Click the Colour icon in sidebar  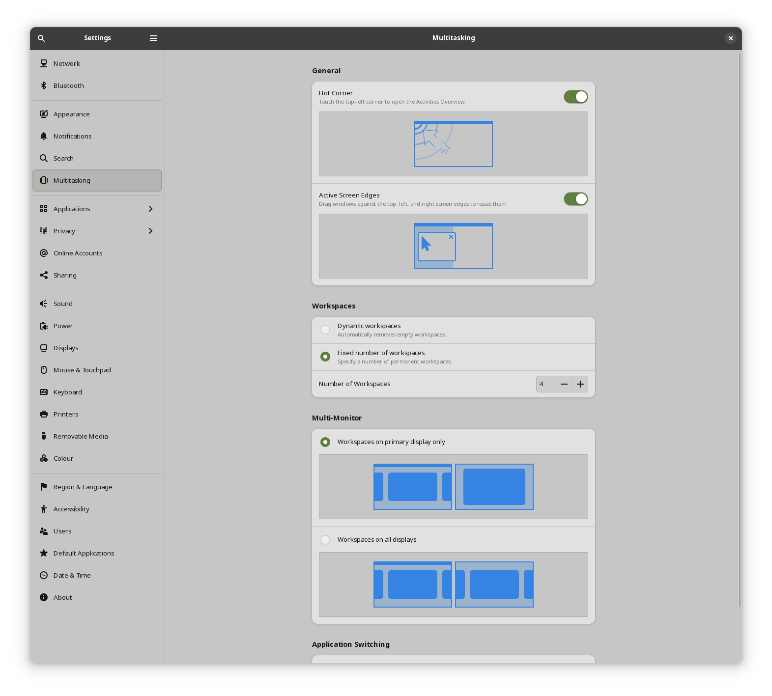point(44,458)
